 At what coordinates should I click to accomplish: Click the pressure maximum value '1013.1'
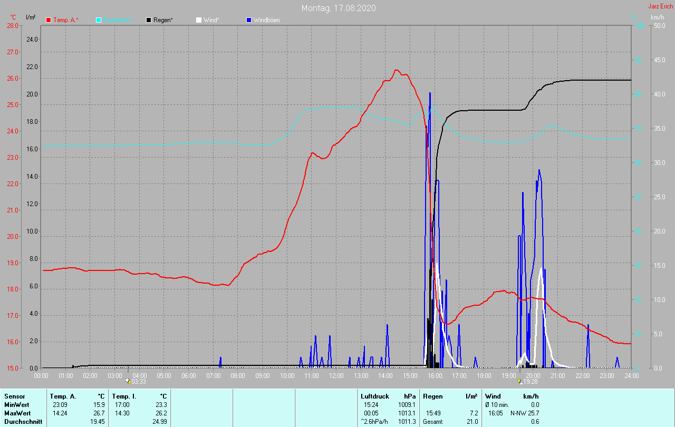coord(407,413)
